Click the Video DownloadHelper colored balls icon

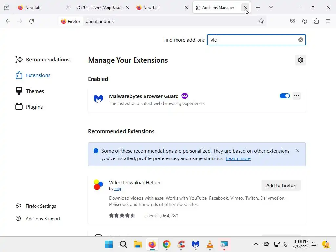point(98,185)
